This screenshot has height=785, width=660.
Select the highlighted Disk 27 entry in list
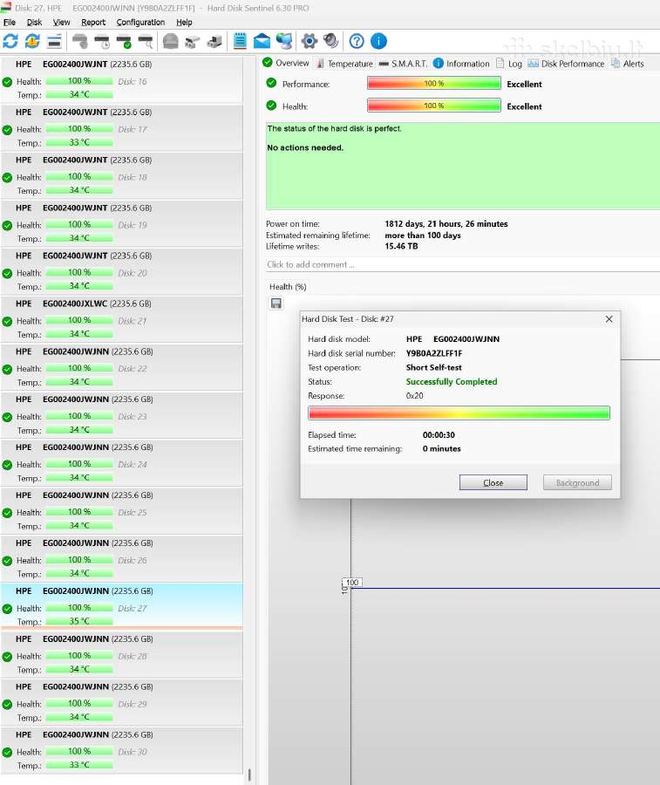tap(121, 607)
